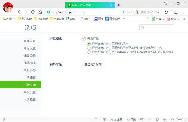188x122 pixels.
Task: Open the 百度统计 bookmark
Action: [x=112, y=19]
